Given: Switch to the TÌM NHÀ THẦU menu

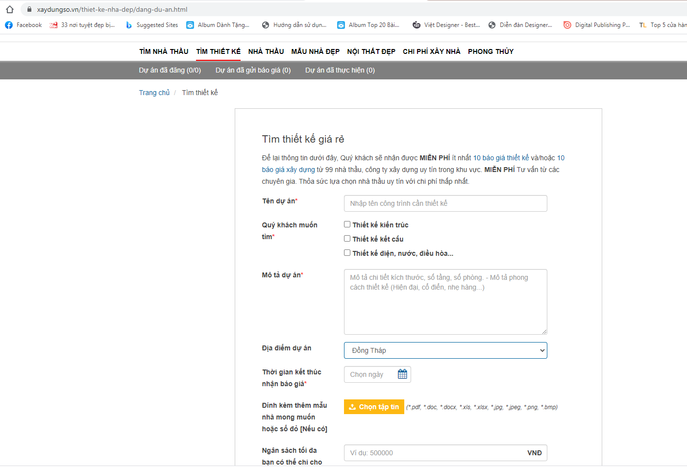Looking at the screenshot, I should point(164,51).
